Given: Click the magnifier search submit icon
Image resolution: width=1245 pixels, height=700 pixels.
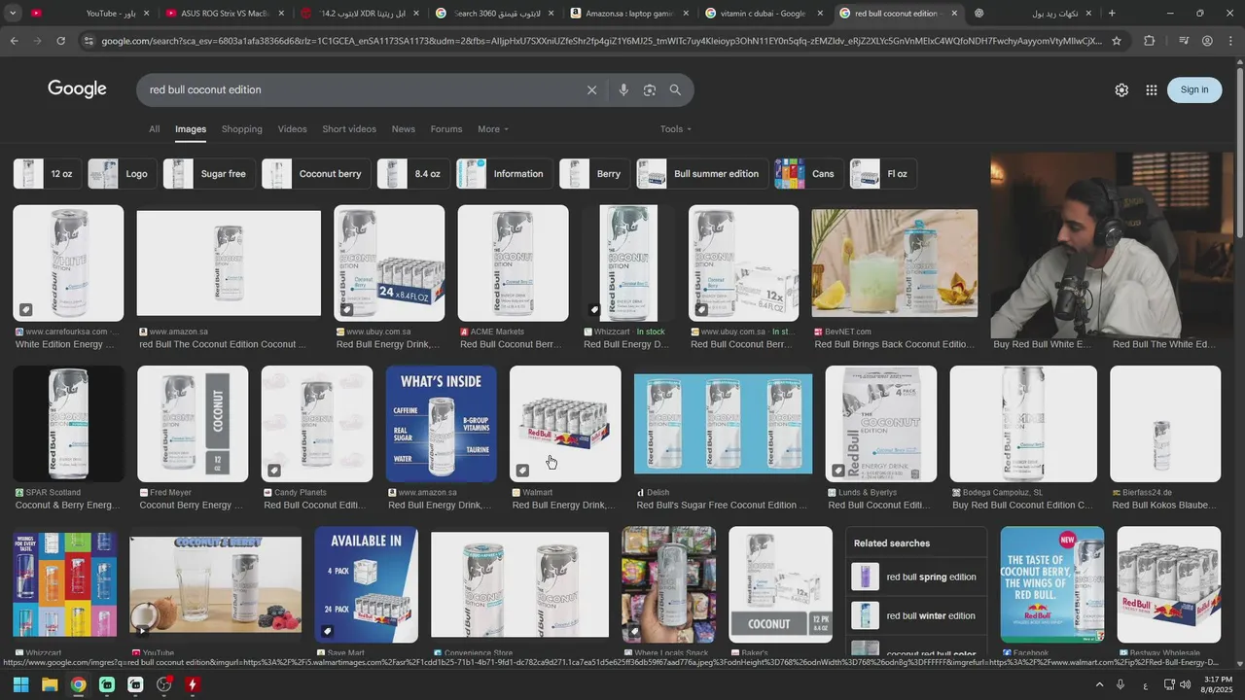Looking at the screenshot, I should (x=675, y=89).
